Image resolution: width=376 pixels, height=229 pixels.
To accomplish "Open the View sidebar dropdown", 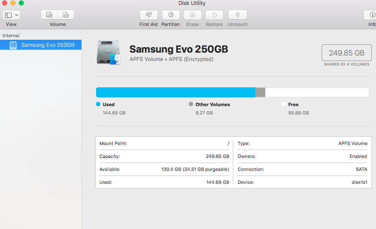I will click(11, 15).
